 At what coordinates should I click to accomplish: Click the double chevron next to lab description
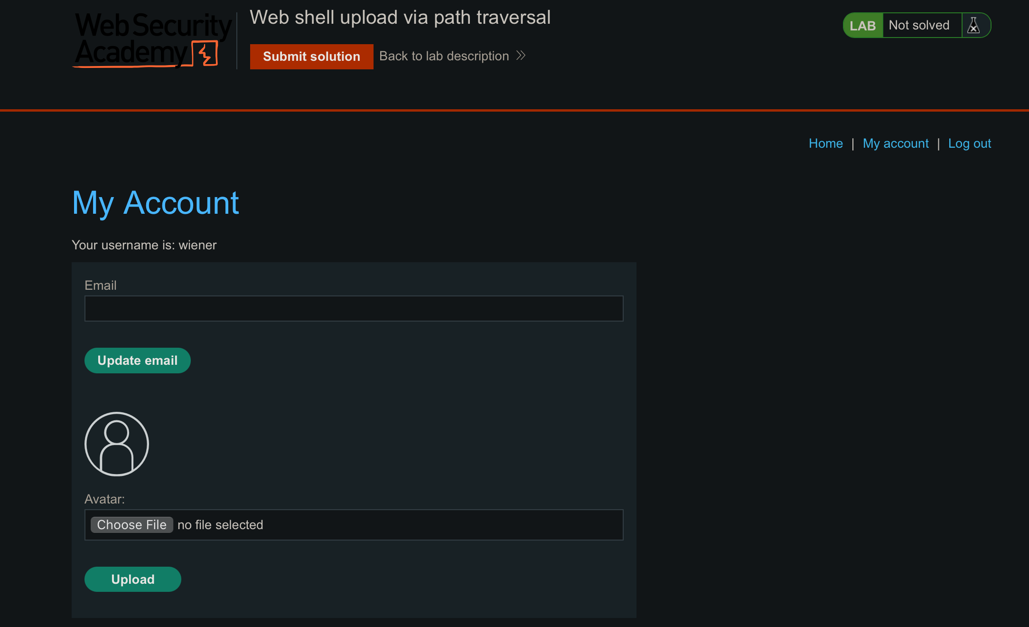tap(521, 56)
